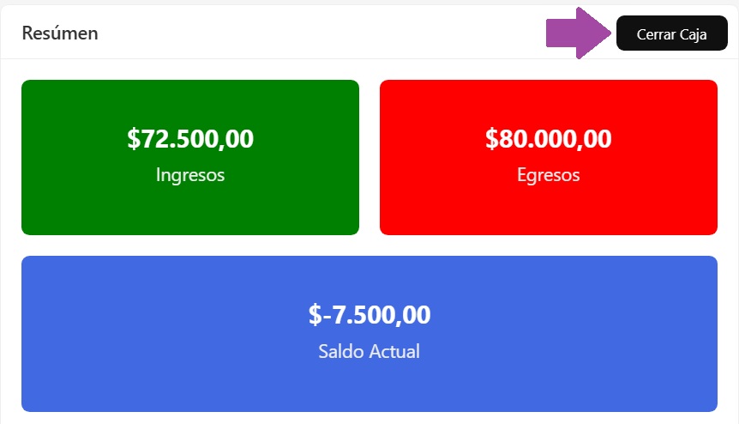Click the Ingresos label text

(x=190, y=175)
